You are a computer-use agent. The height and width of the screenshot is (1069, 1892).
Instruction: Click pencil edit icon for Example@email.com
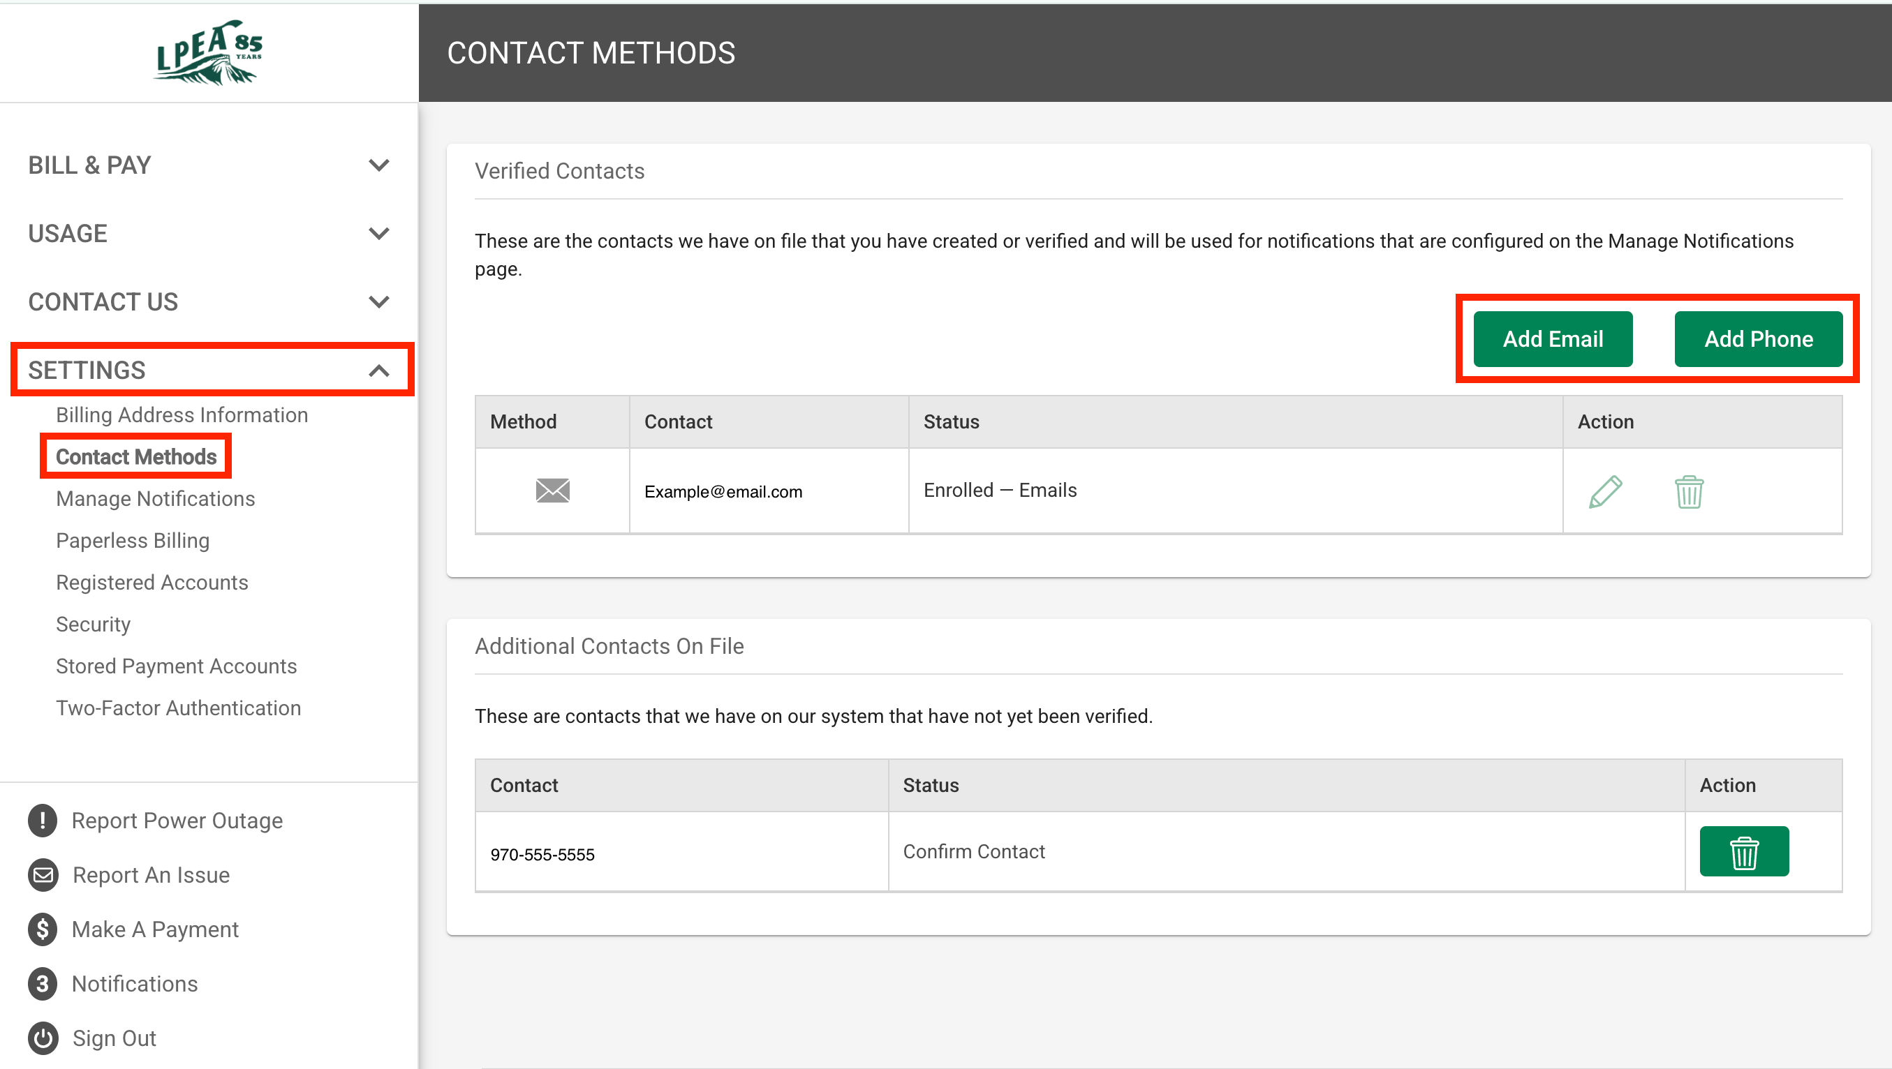coord(1605,491)
